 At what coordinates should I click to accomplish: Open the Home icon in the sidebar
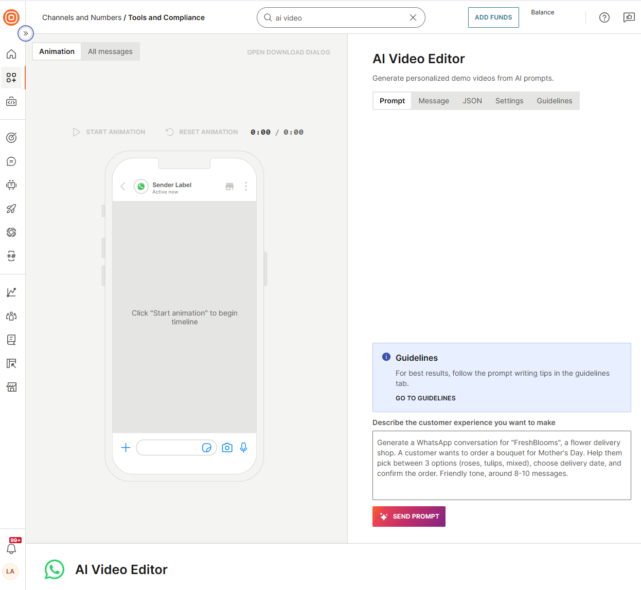coord(11,54)
